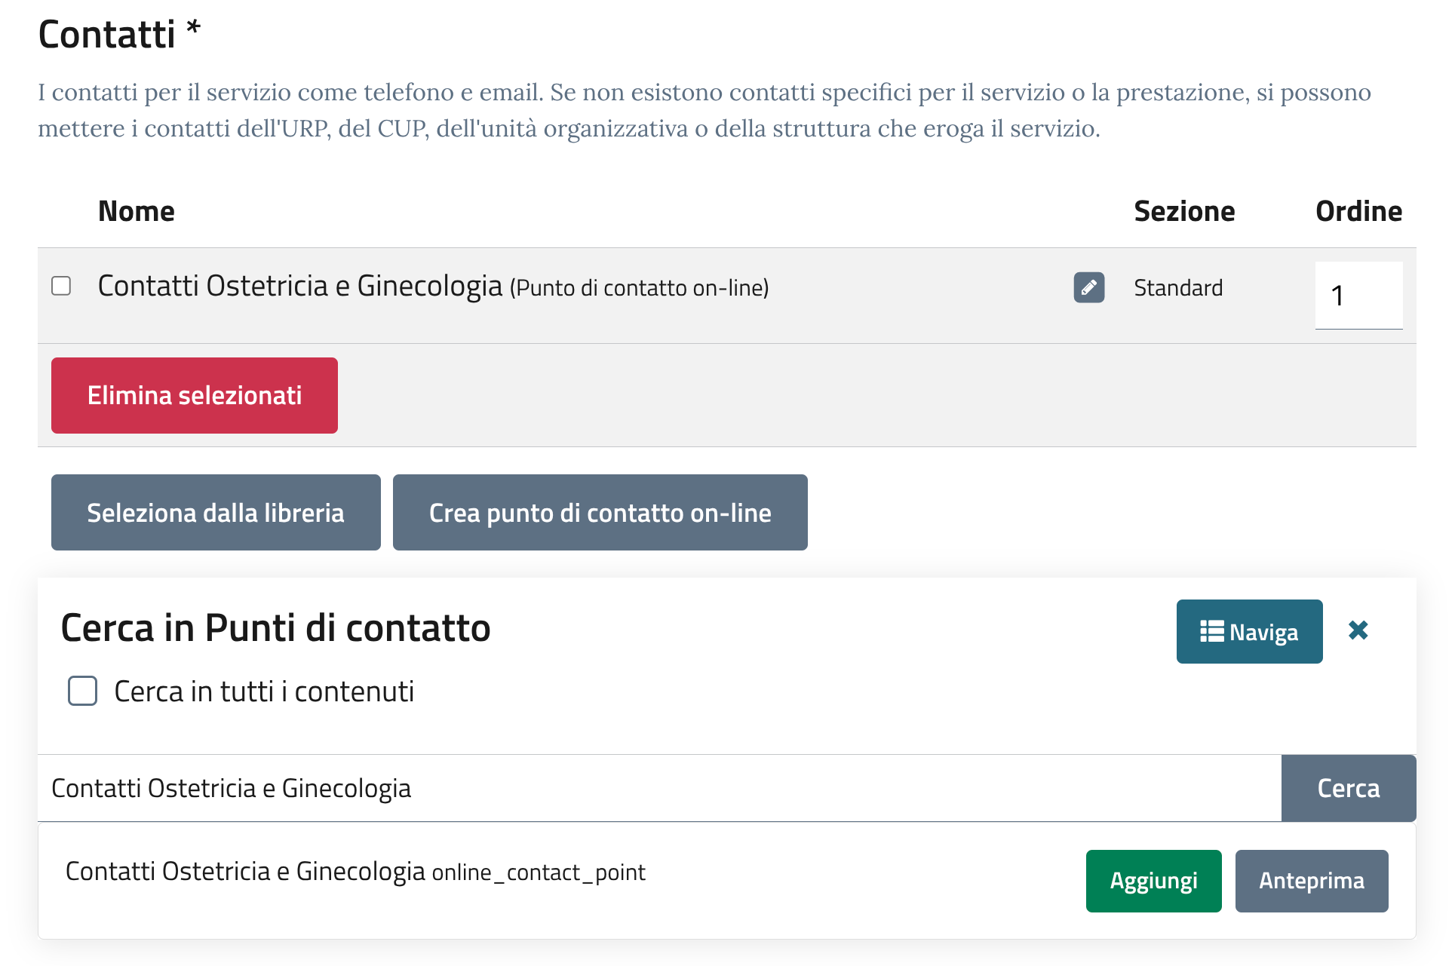Open Seleziona dalla libreria

[216, 513]
